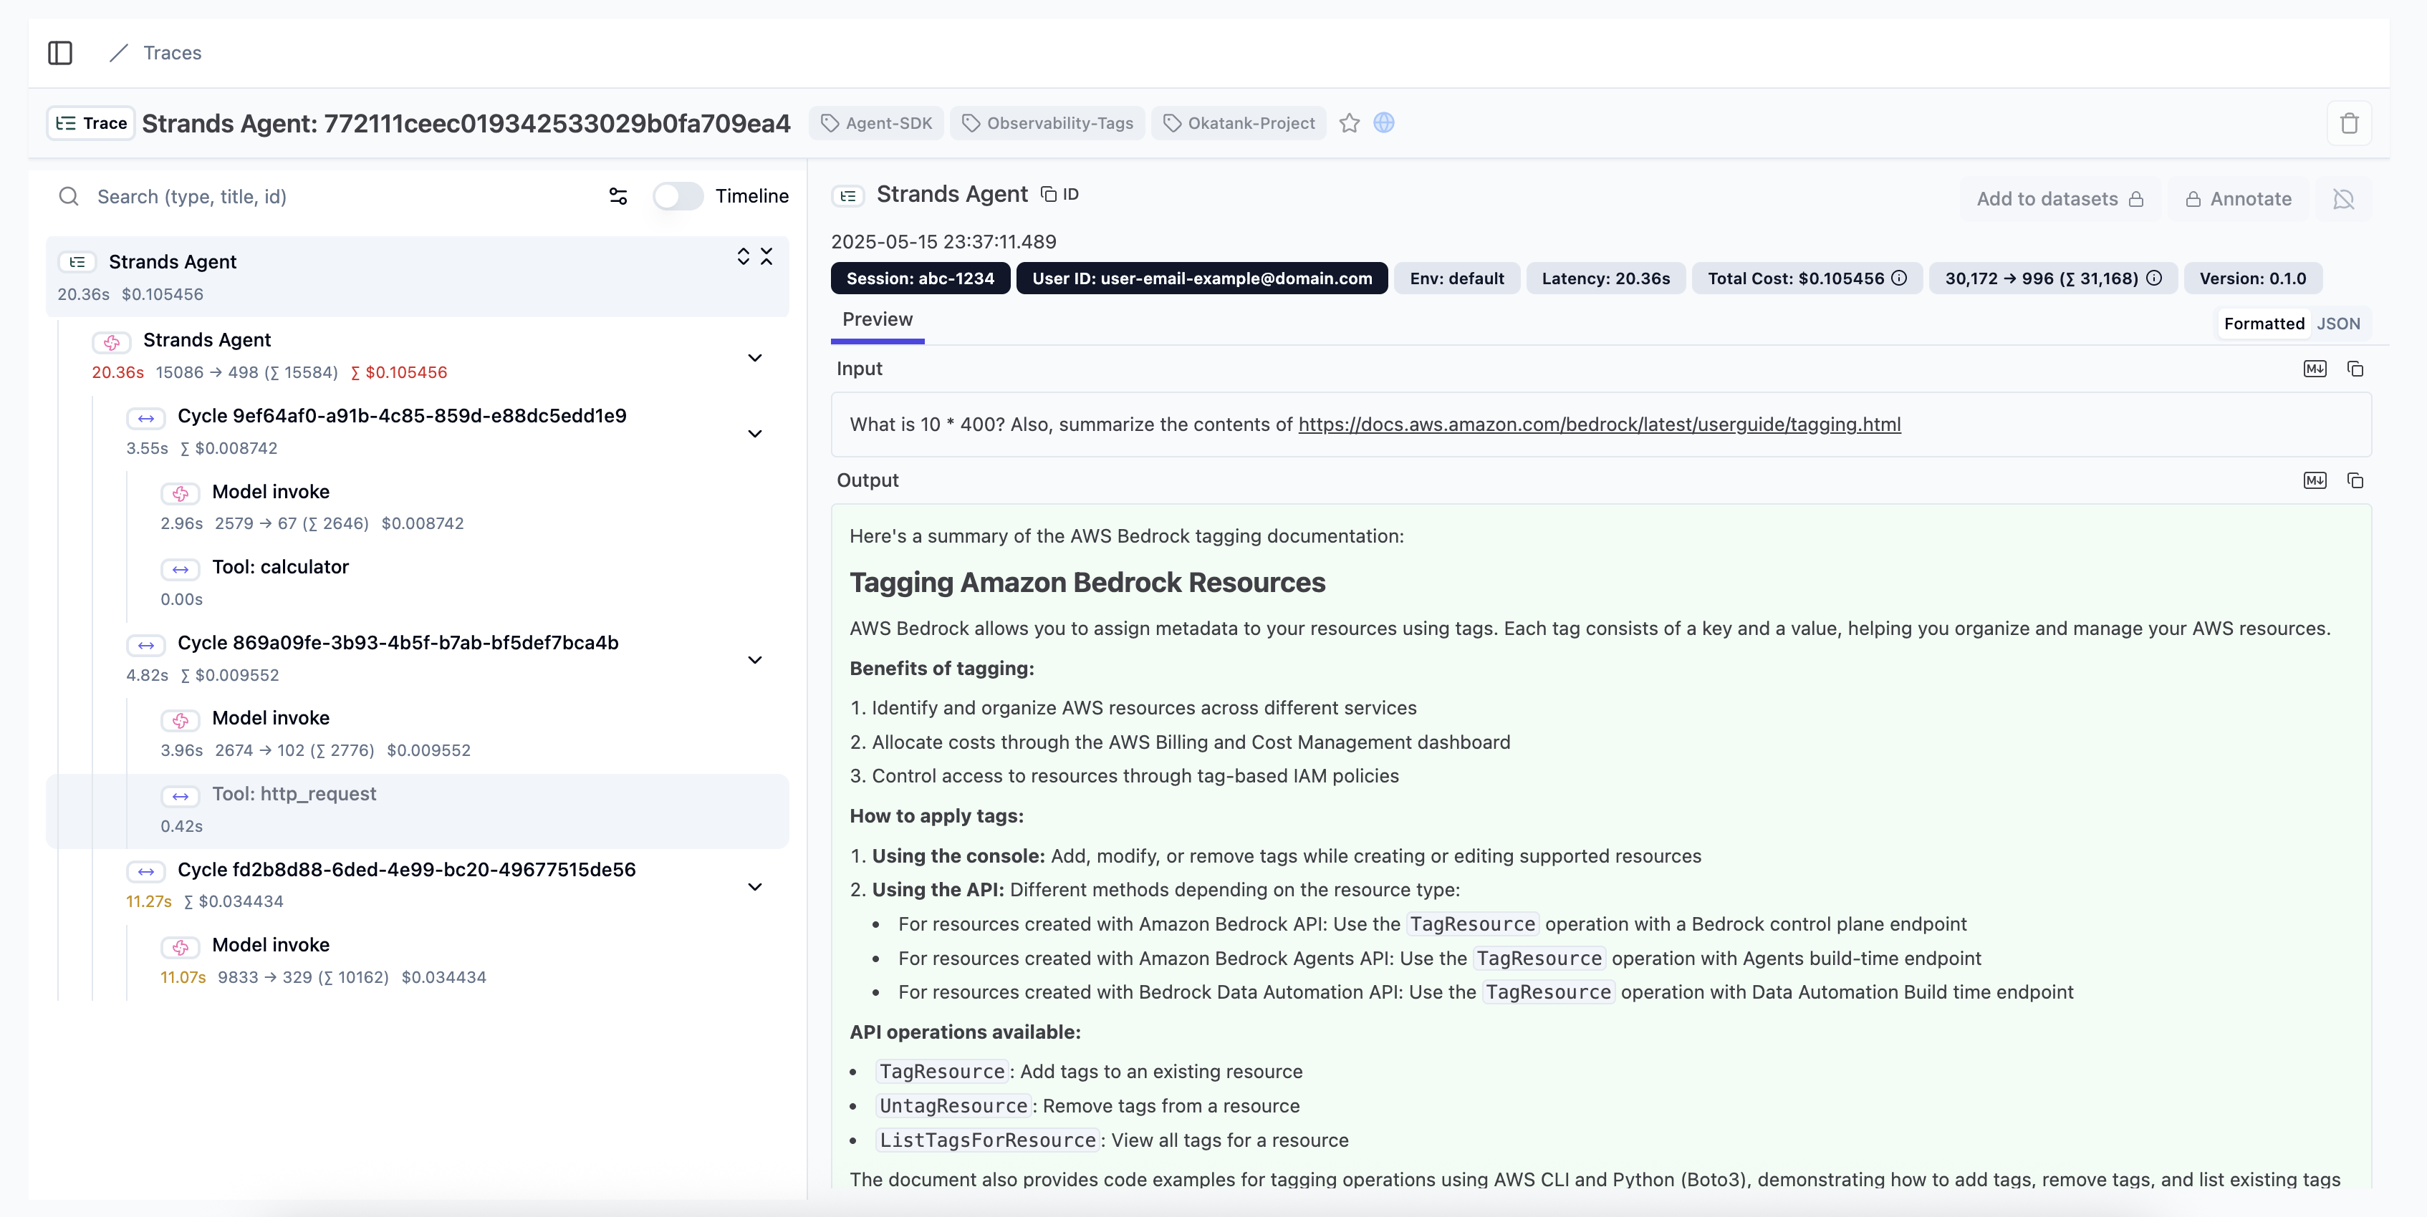This screenshot has height=1217, width=2427.
Task: Enable the Timeline switch
Action: [x=678, y=195]
